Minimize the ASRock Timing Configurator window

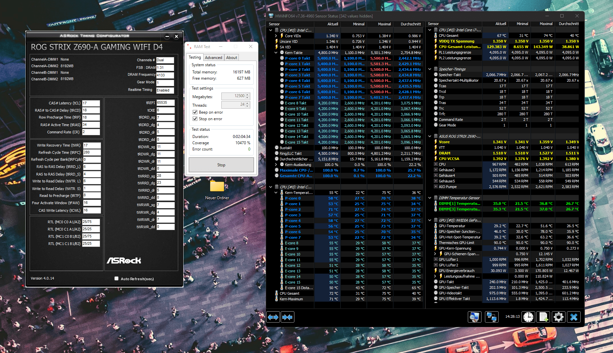pos(167,36)
